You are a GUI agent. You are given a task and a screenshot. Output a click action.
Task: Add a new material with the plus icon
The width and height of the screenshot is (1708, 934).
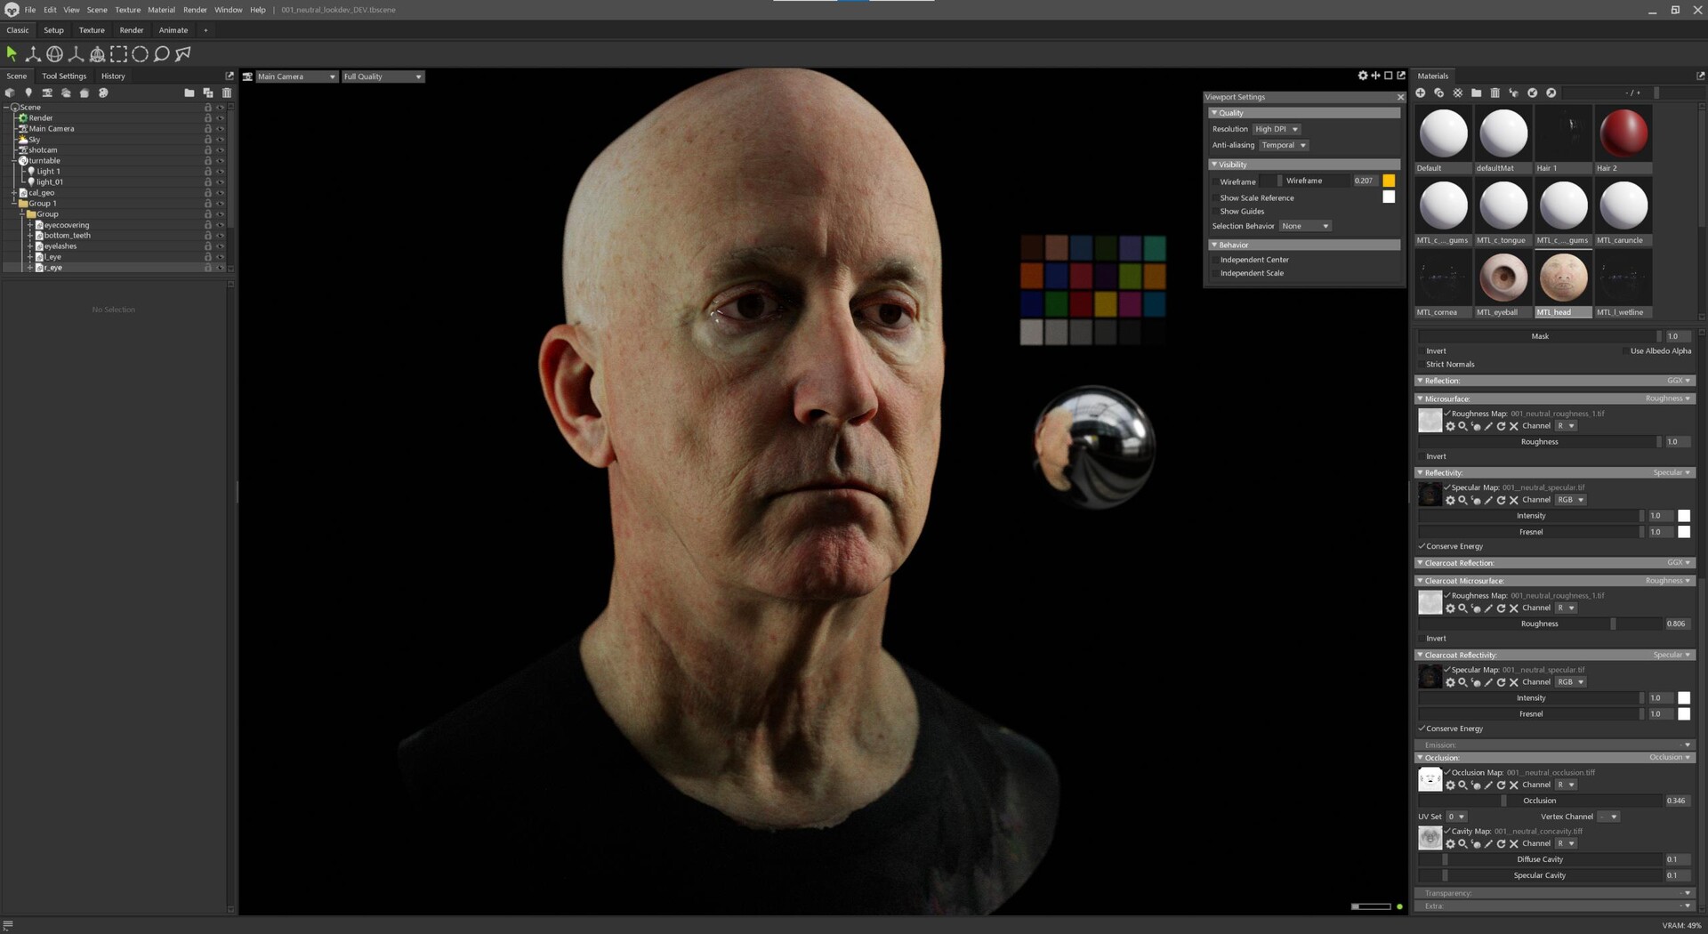click(1421, 93)
